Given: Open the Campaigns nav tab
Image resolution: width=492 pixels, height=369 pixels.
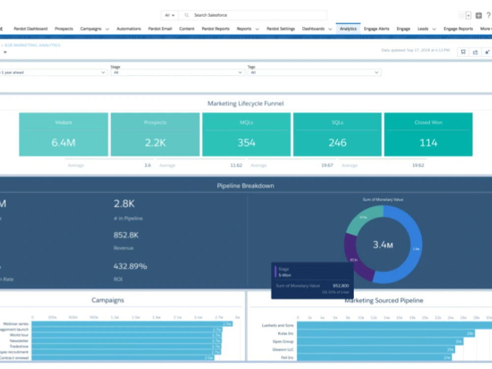Looking at the screenshot, I should tap(91, 29).
